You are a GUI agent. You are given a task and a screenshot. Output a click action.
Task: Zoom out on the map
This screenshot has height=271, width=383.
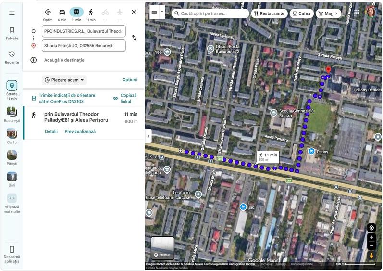coord(371,245)
